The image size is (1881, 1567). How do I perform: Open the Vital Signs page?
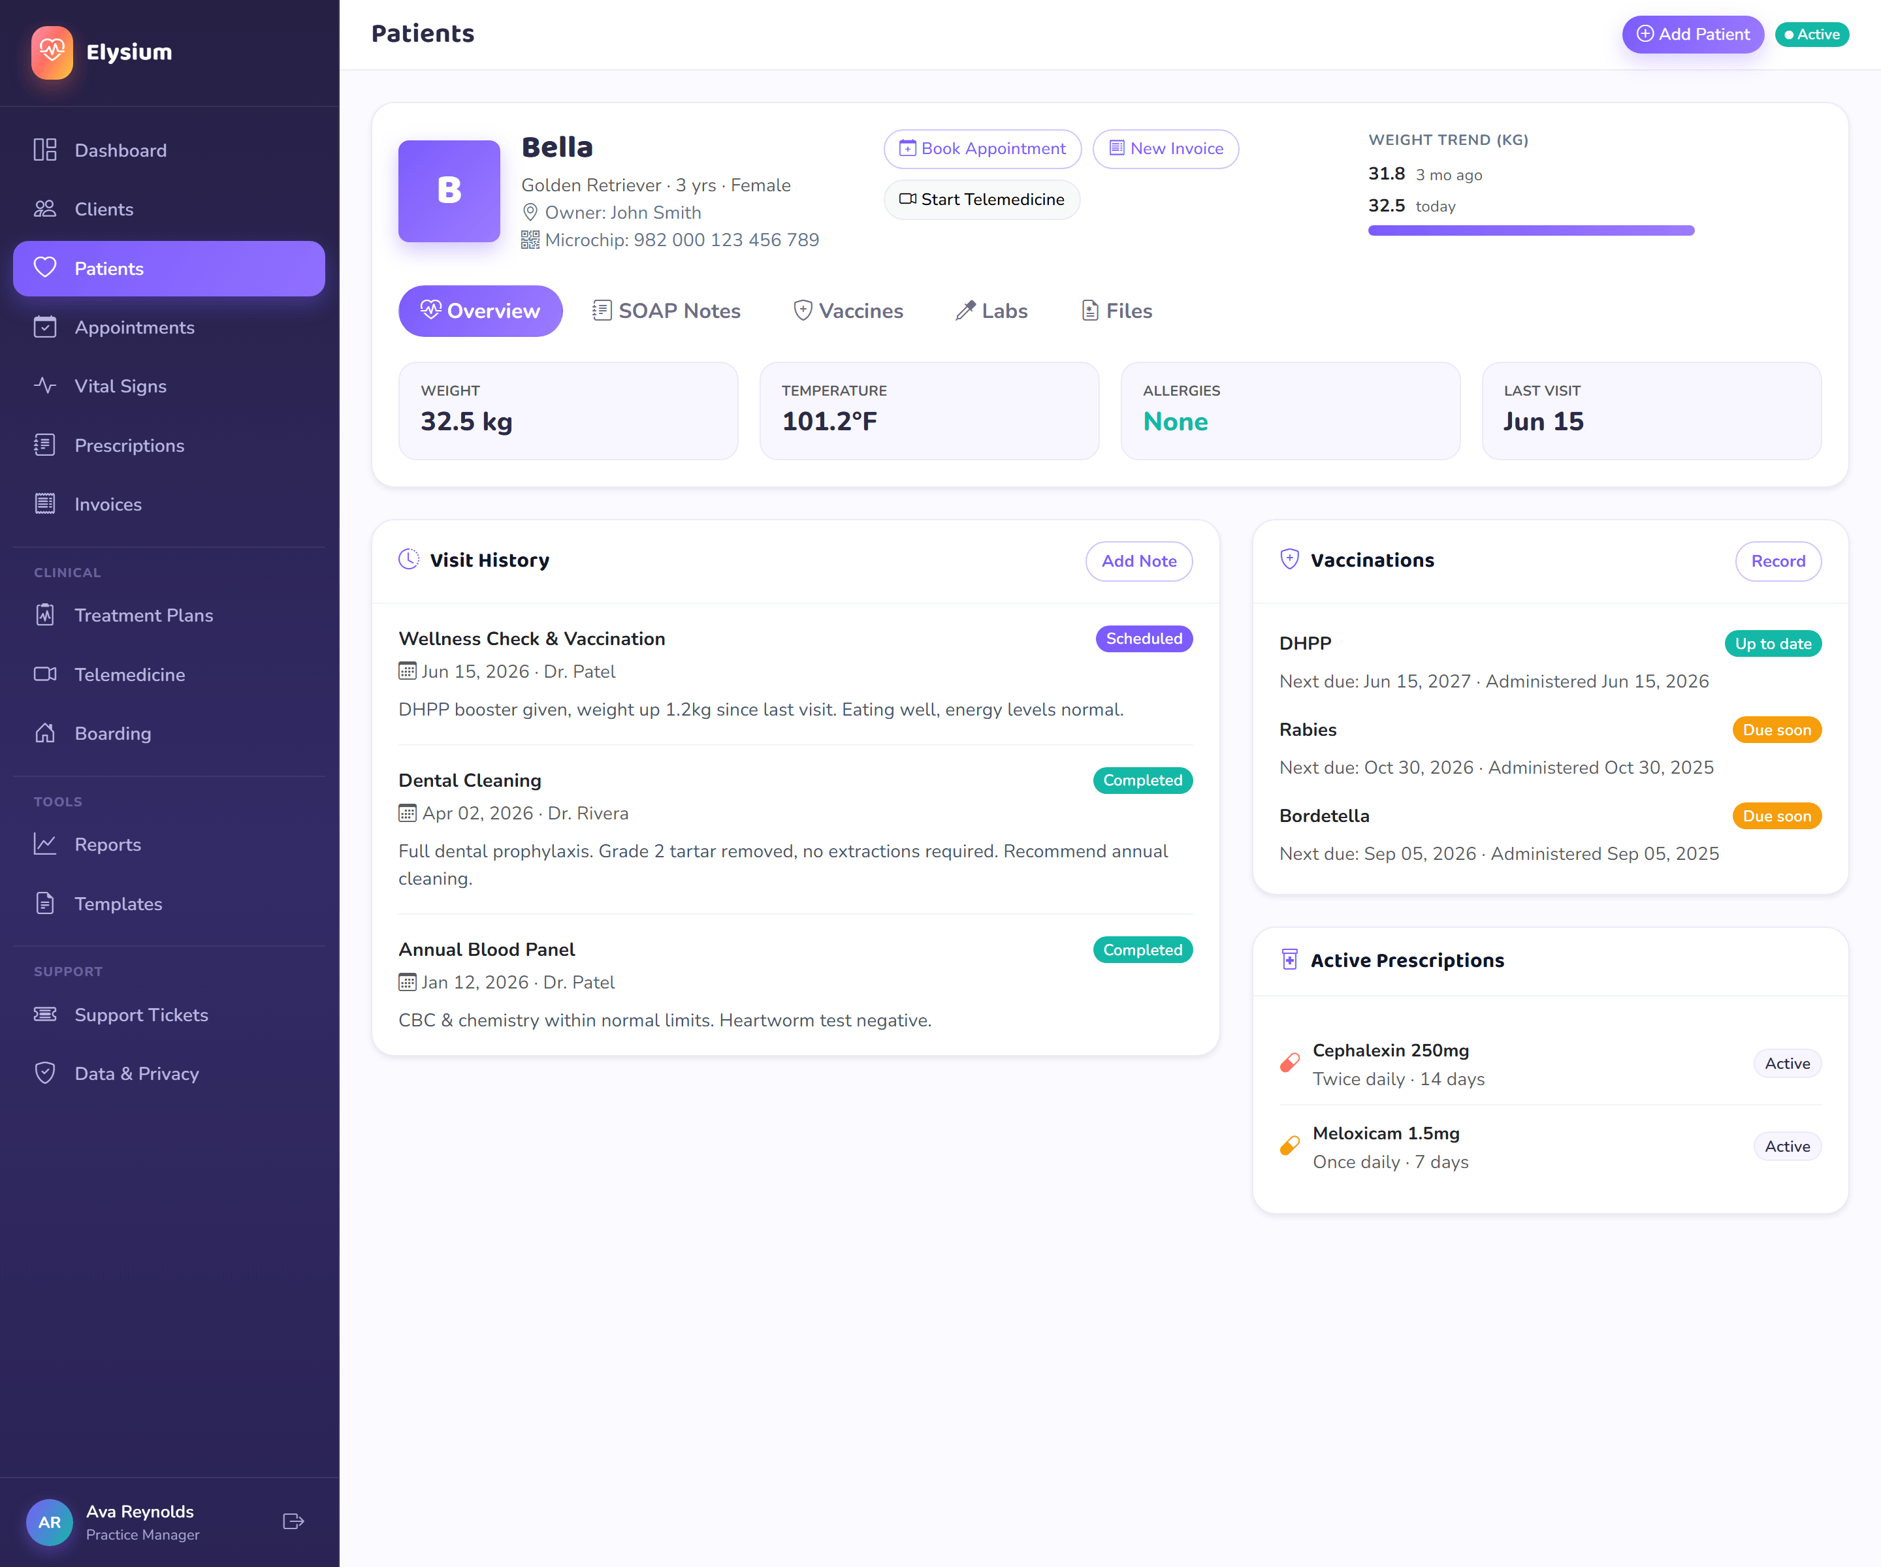tap(169, 386)
